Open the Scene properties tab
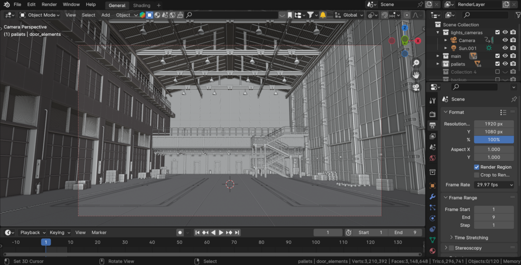This screenshot has height=265, width=521. click(432, 147)
